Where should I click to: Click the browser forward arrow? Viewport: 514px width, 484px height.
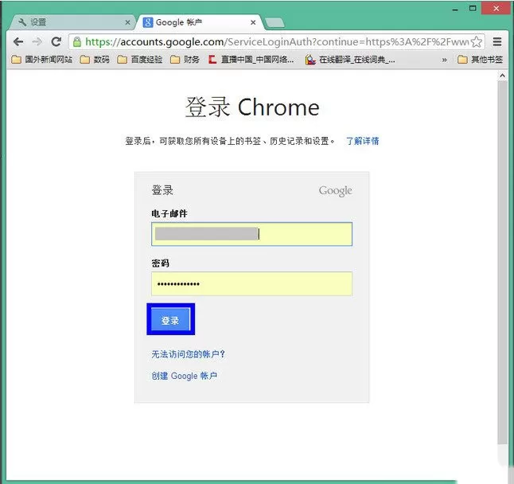pyautogui.click(x=37, y=42)
